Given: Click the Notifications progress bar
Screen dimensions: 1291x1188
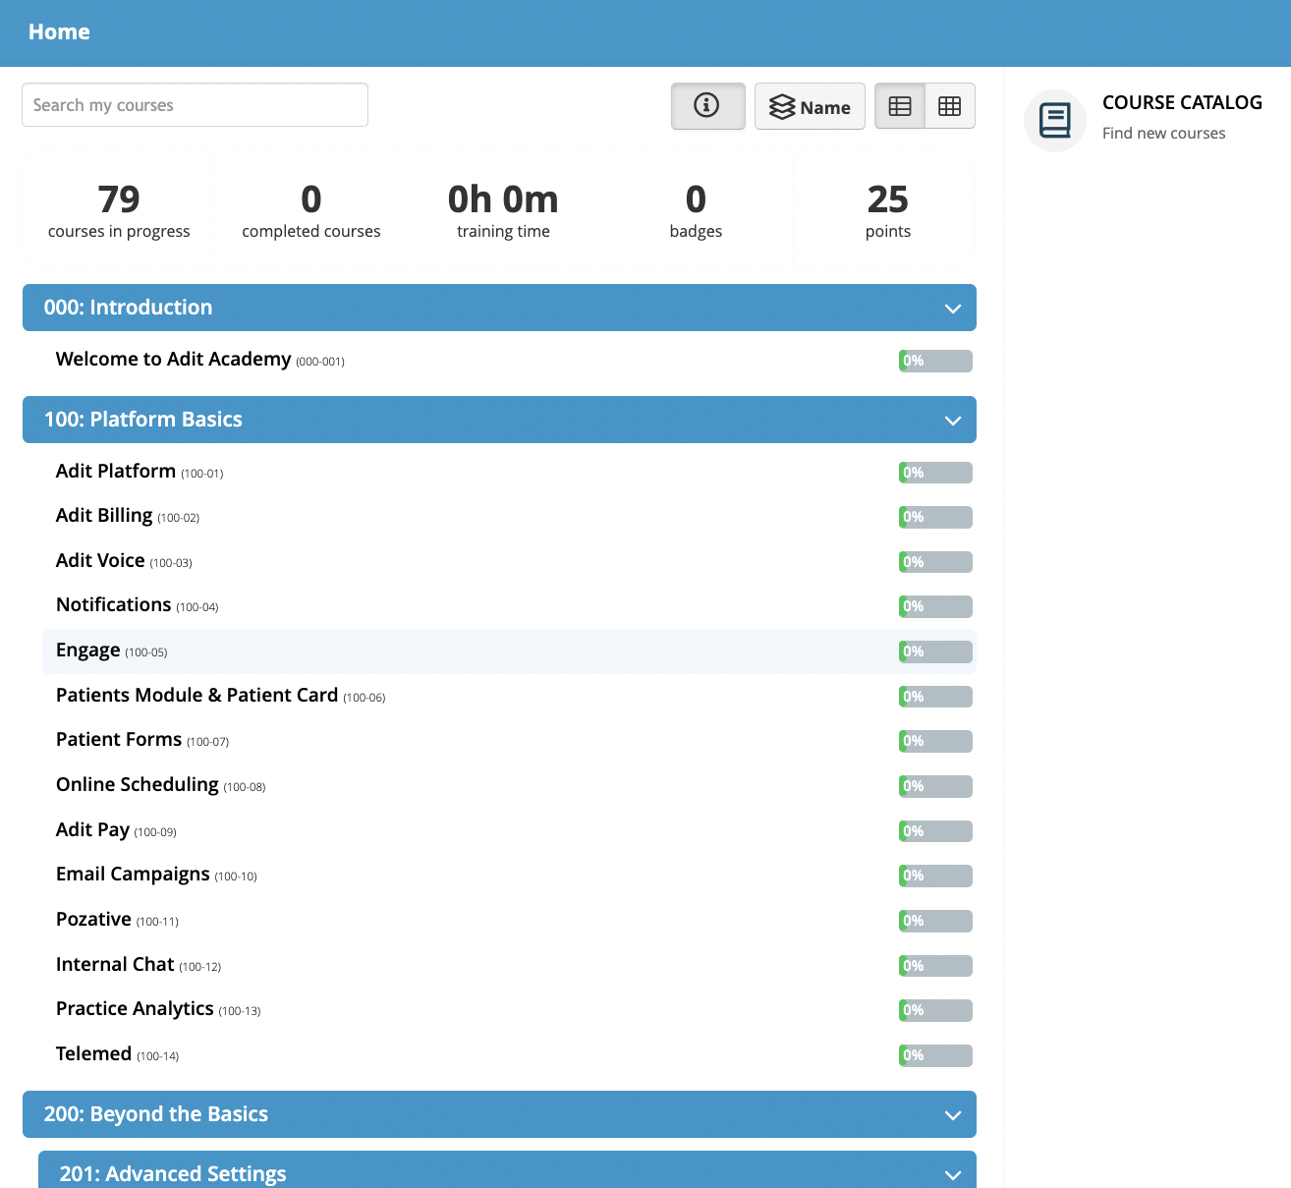Looking at the screenshot, I should (935, 606).
